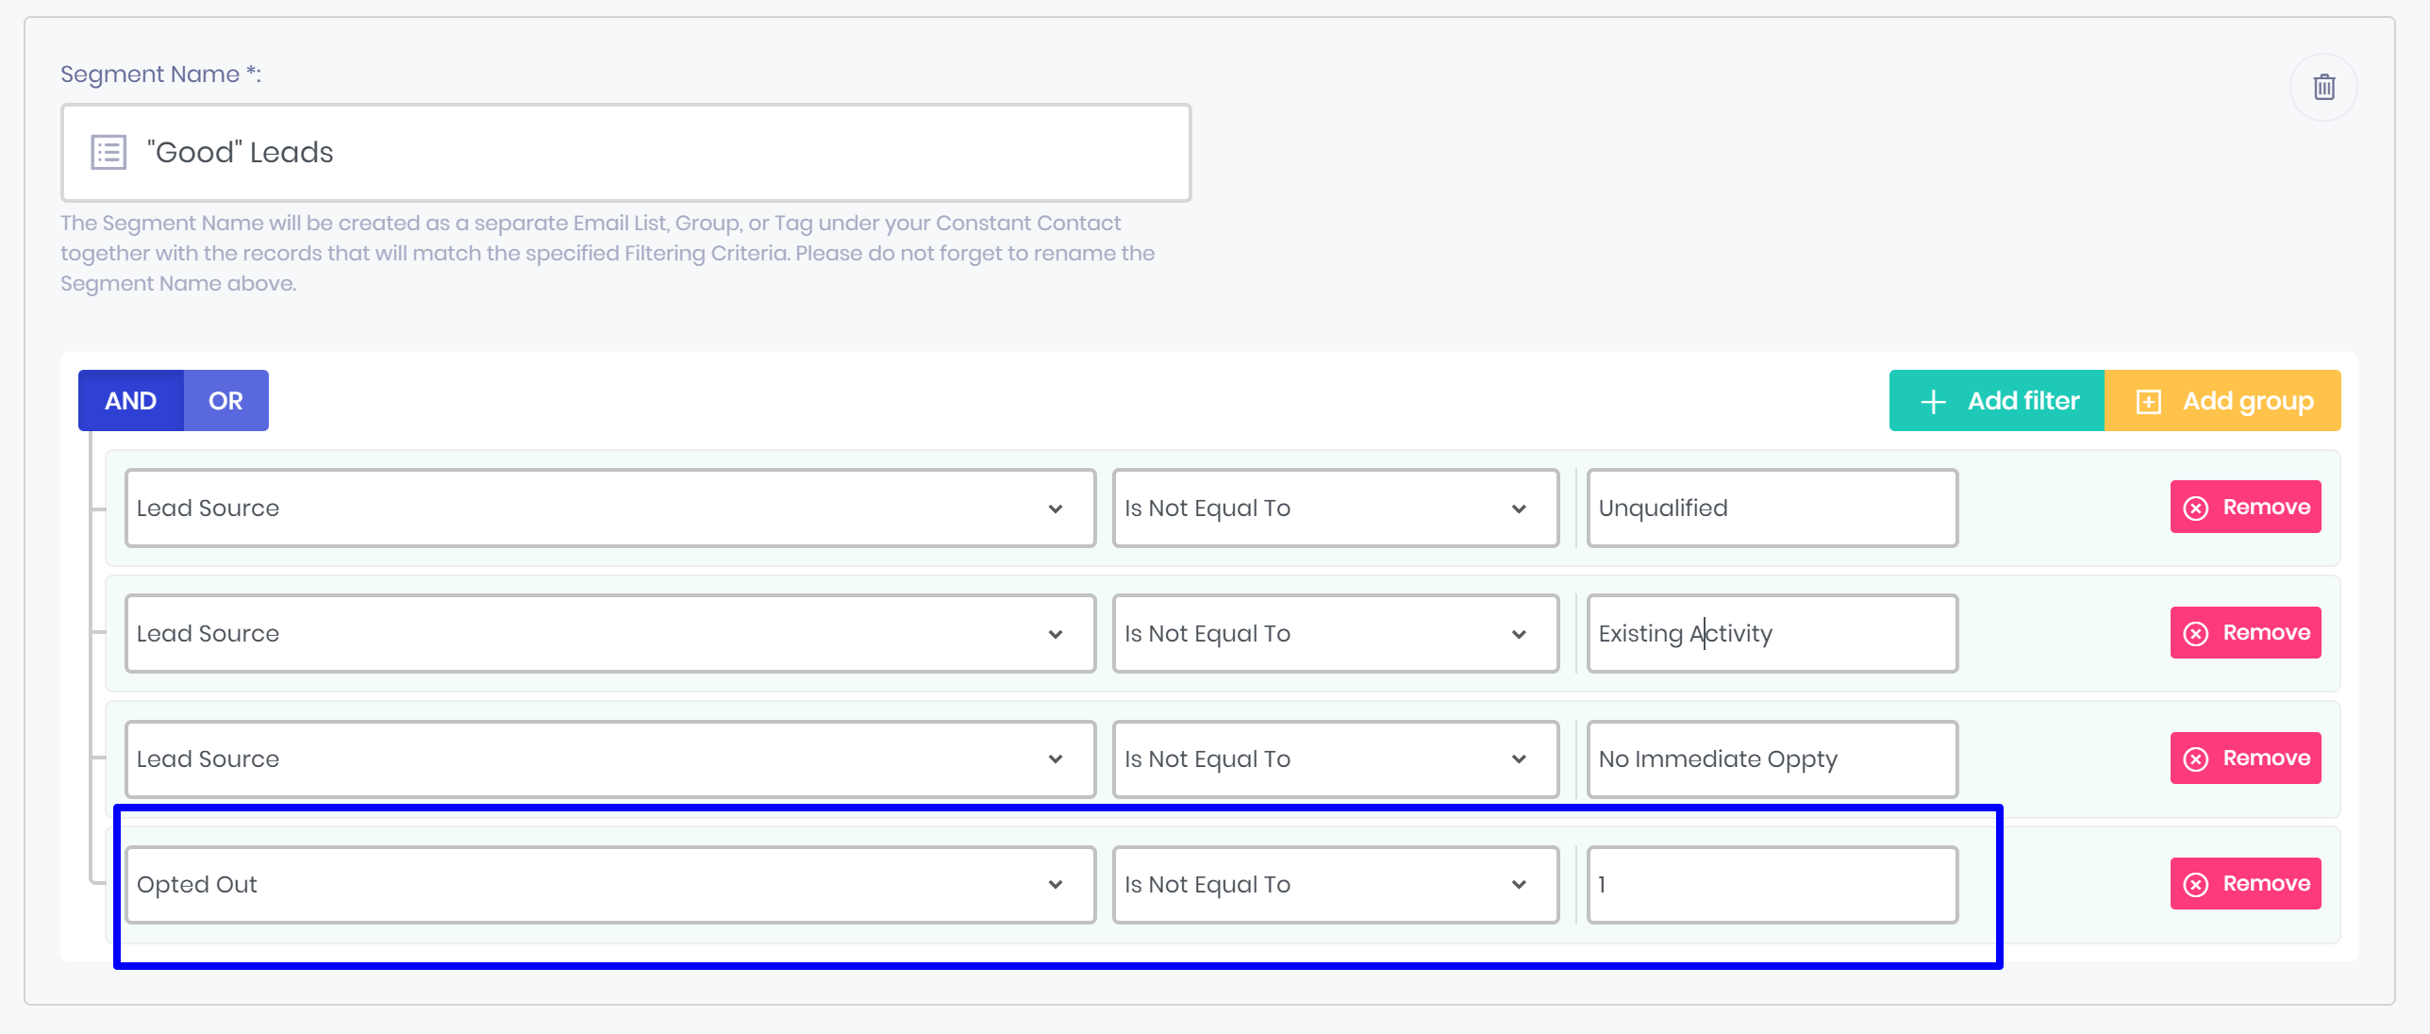
Task: Edit the "Good" Leads segment name field
Action: click(x=626, y=153)
